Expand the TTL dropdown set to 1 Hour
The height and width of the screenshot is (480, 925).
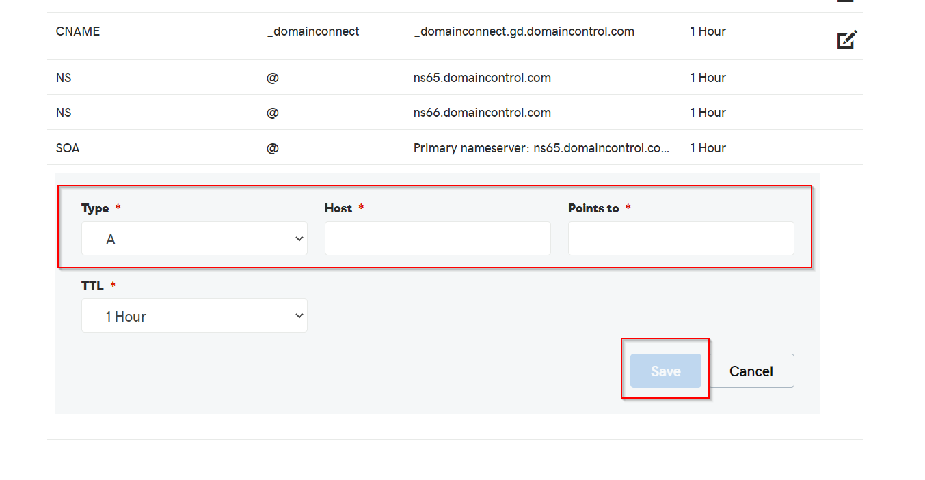point(194,316)
